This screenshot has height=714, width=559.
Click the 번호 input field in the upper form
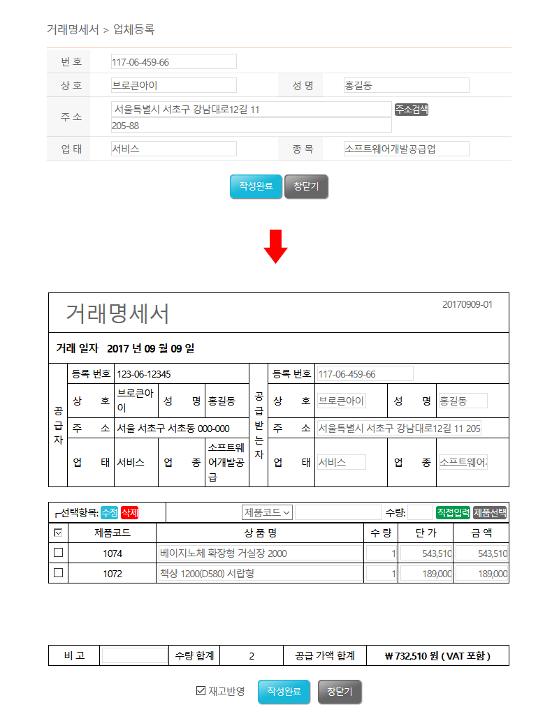pyautogui.click(x=173, y=61)
